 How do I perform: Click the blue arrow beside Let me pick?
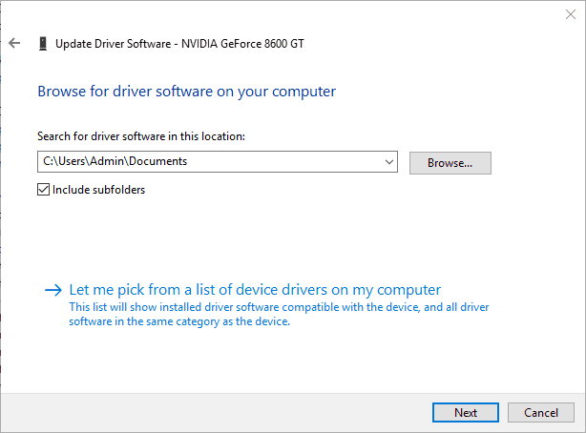[x=53, y=290]
